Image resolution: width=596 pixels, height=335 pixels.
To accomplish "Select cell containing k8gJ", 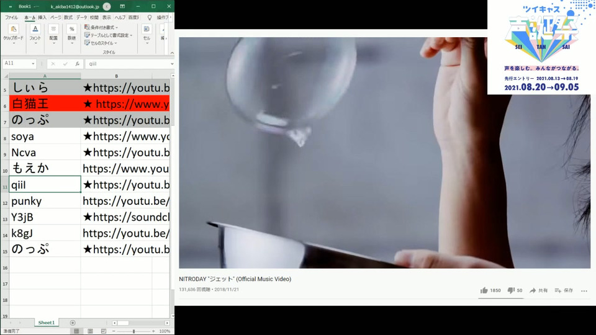I will click(x=45, y=233).
